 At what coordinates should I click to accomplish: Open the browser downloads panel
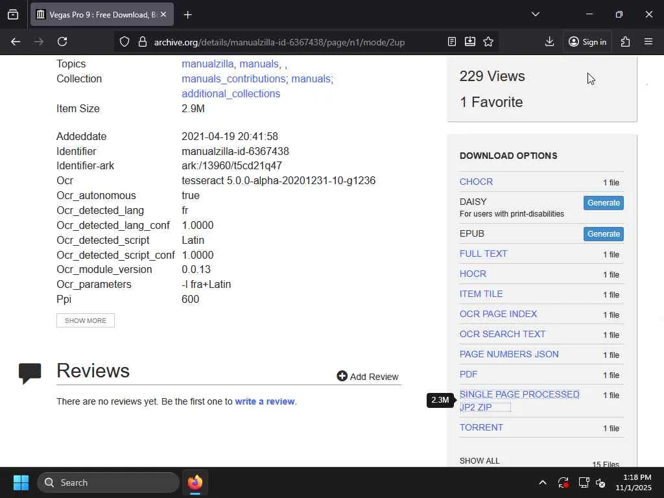click(x=549, y=41)
